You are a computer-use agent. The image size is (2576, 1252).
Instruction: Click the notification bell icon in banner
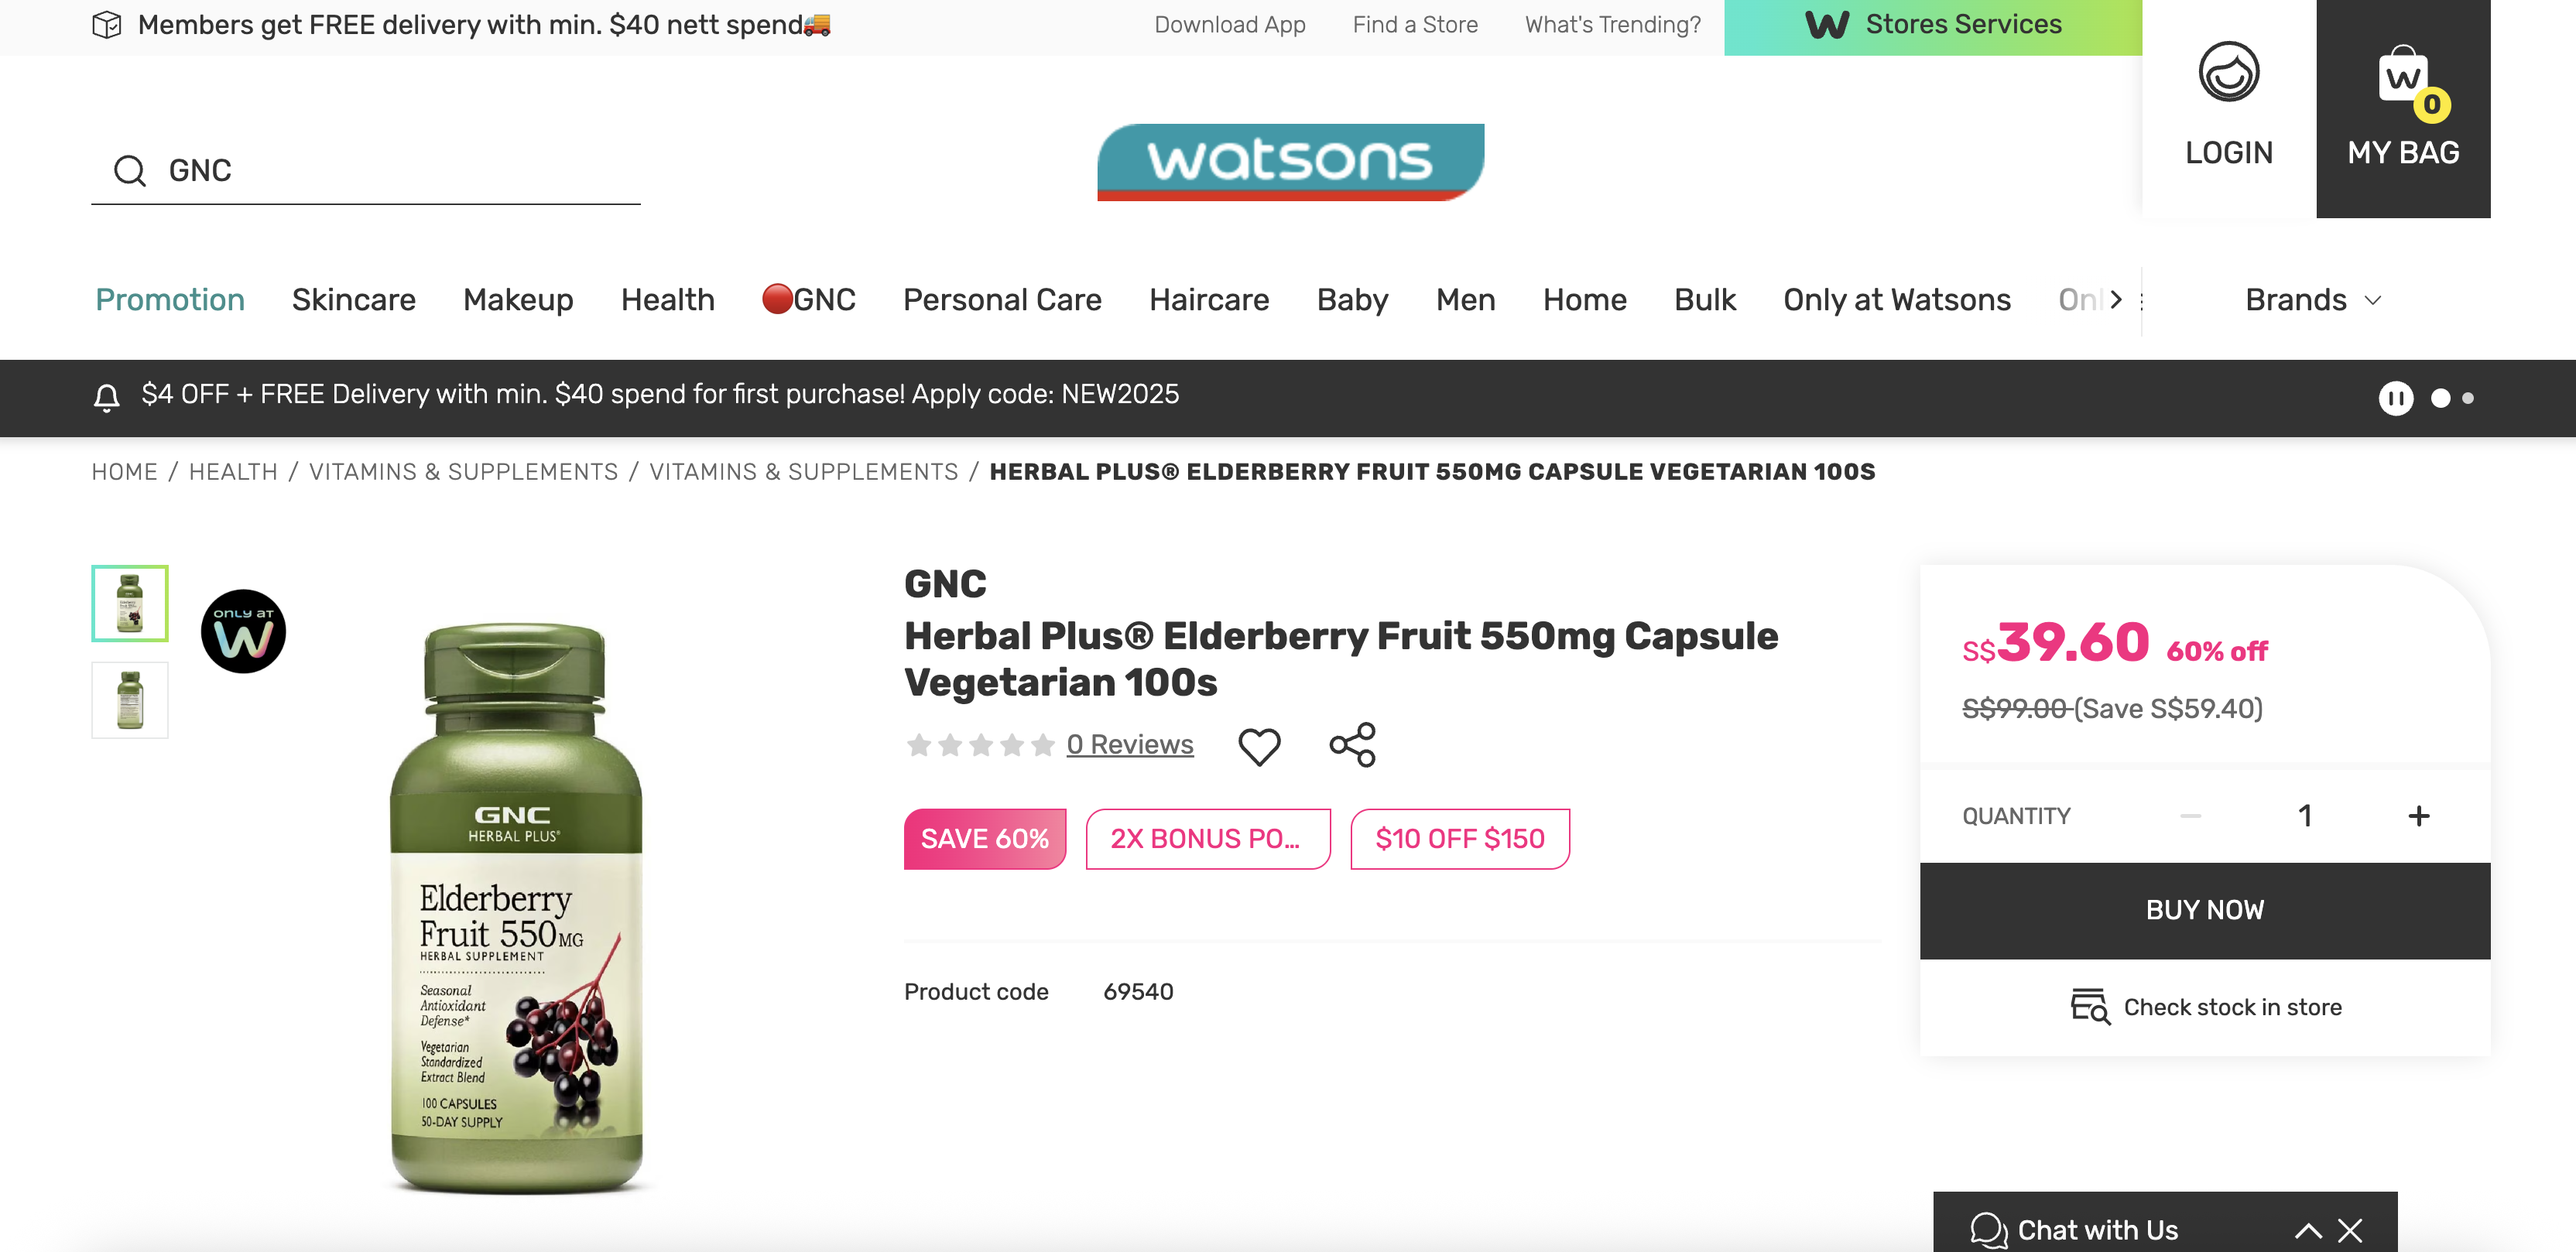tap(107, 397)
